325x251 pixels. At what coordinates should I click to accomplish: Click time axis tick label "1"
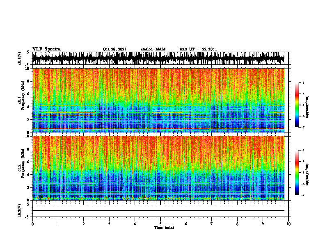click(x=58, y=224)
